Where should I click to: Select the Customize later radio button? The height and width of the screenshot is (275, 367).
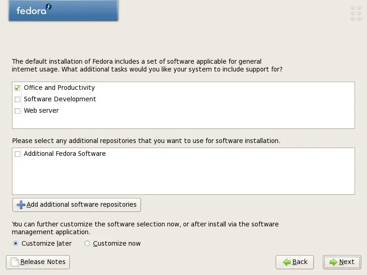point(16,243)
